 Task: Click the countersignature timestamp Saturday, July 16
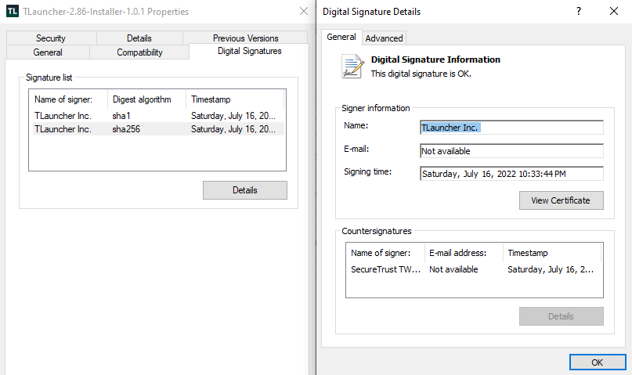(551, 269)
